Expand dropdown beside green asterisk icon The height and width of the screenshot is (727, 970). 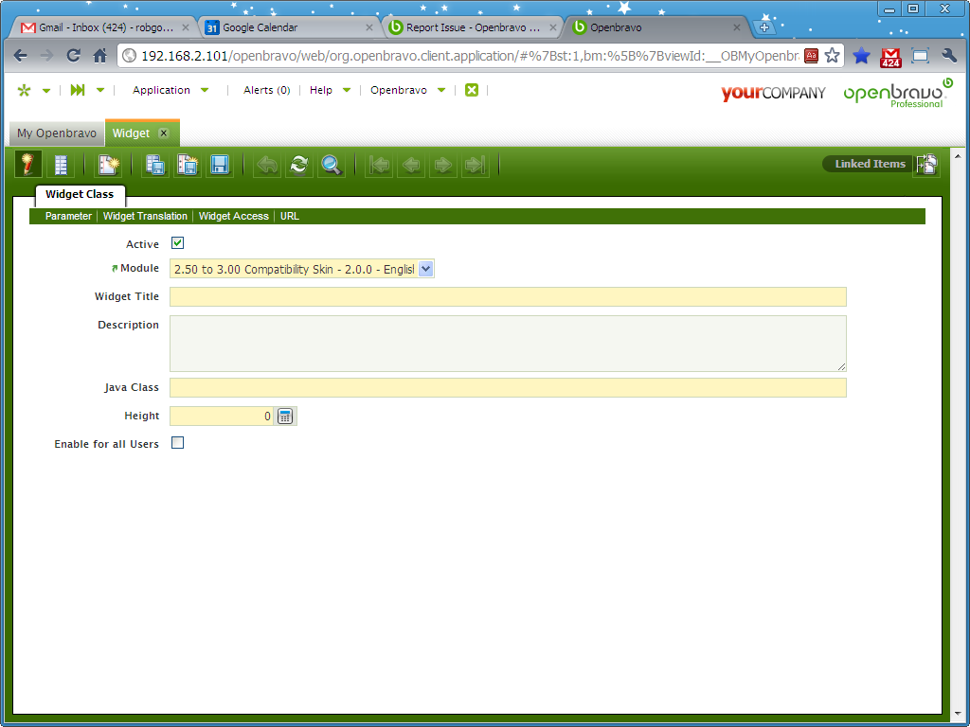click(46, 91)
